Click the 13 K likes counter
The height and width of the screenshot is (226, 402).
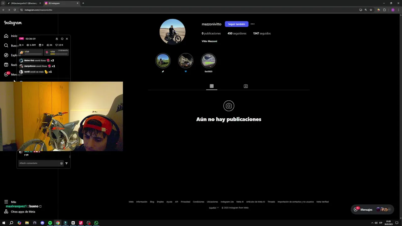59,45
